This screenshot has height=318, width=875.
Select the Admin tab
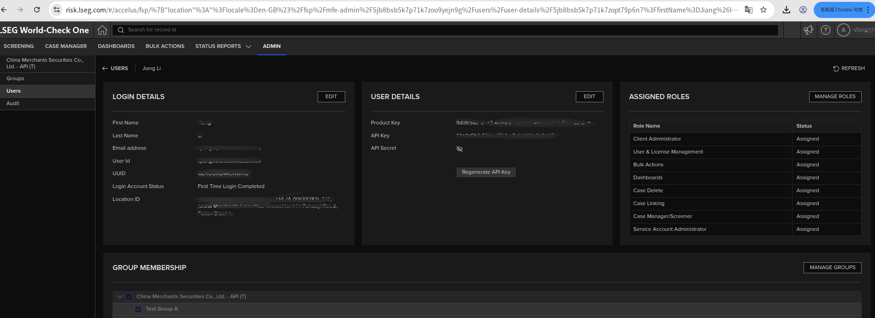[x=272, y=47]
